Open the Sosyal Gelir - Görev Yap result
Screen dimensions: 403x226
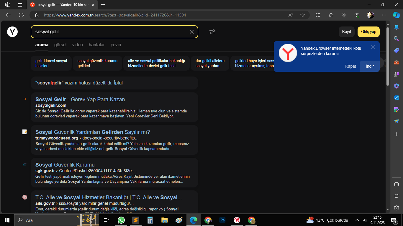[x=80, y=99]
